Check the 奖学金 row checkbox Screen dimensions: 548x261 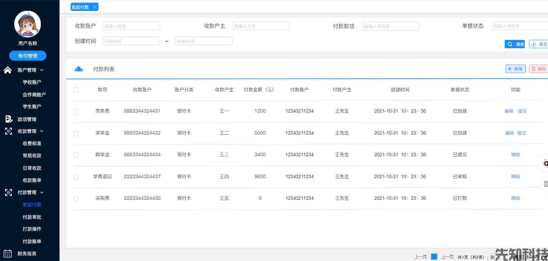pyautogui.click(x=76, y=134)
